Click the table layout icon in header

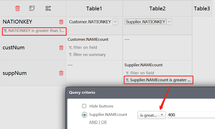click(32, 8)
